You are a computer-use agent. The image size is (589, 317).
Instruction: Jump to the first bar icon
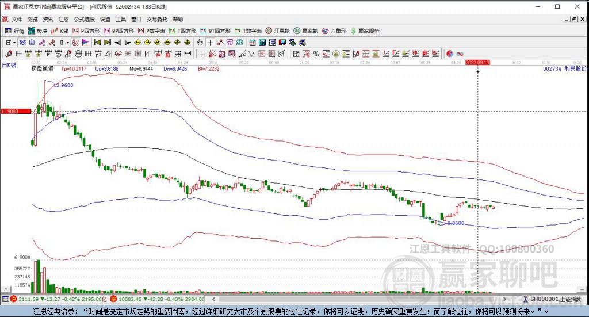[x=97, y=43]
